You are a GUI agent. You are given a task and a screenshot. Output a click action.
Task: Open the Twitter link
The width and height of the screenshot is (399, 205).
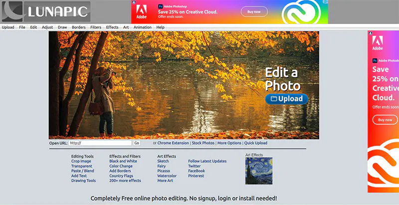195,166
